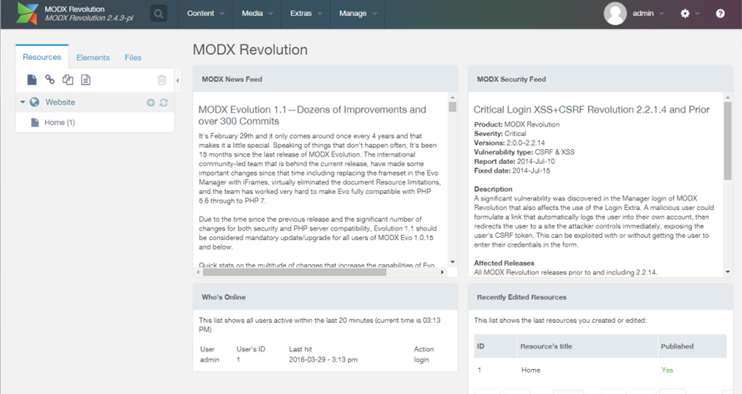
Task: Switch to the Files tab
Action: (x=133, y=57)
